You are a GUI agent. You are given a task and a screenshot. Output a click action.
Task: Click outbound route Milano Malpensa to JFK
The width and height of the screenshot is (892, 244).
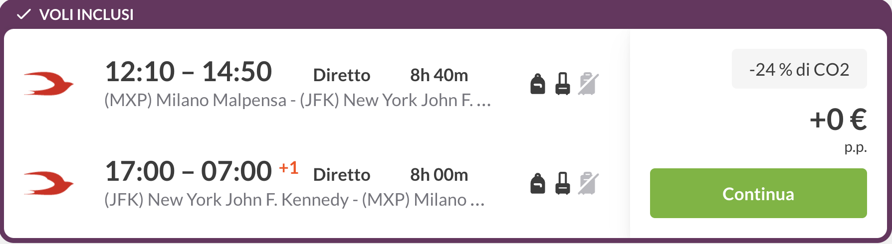tap(297, 100)
